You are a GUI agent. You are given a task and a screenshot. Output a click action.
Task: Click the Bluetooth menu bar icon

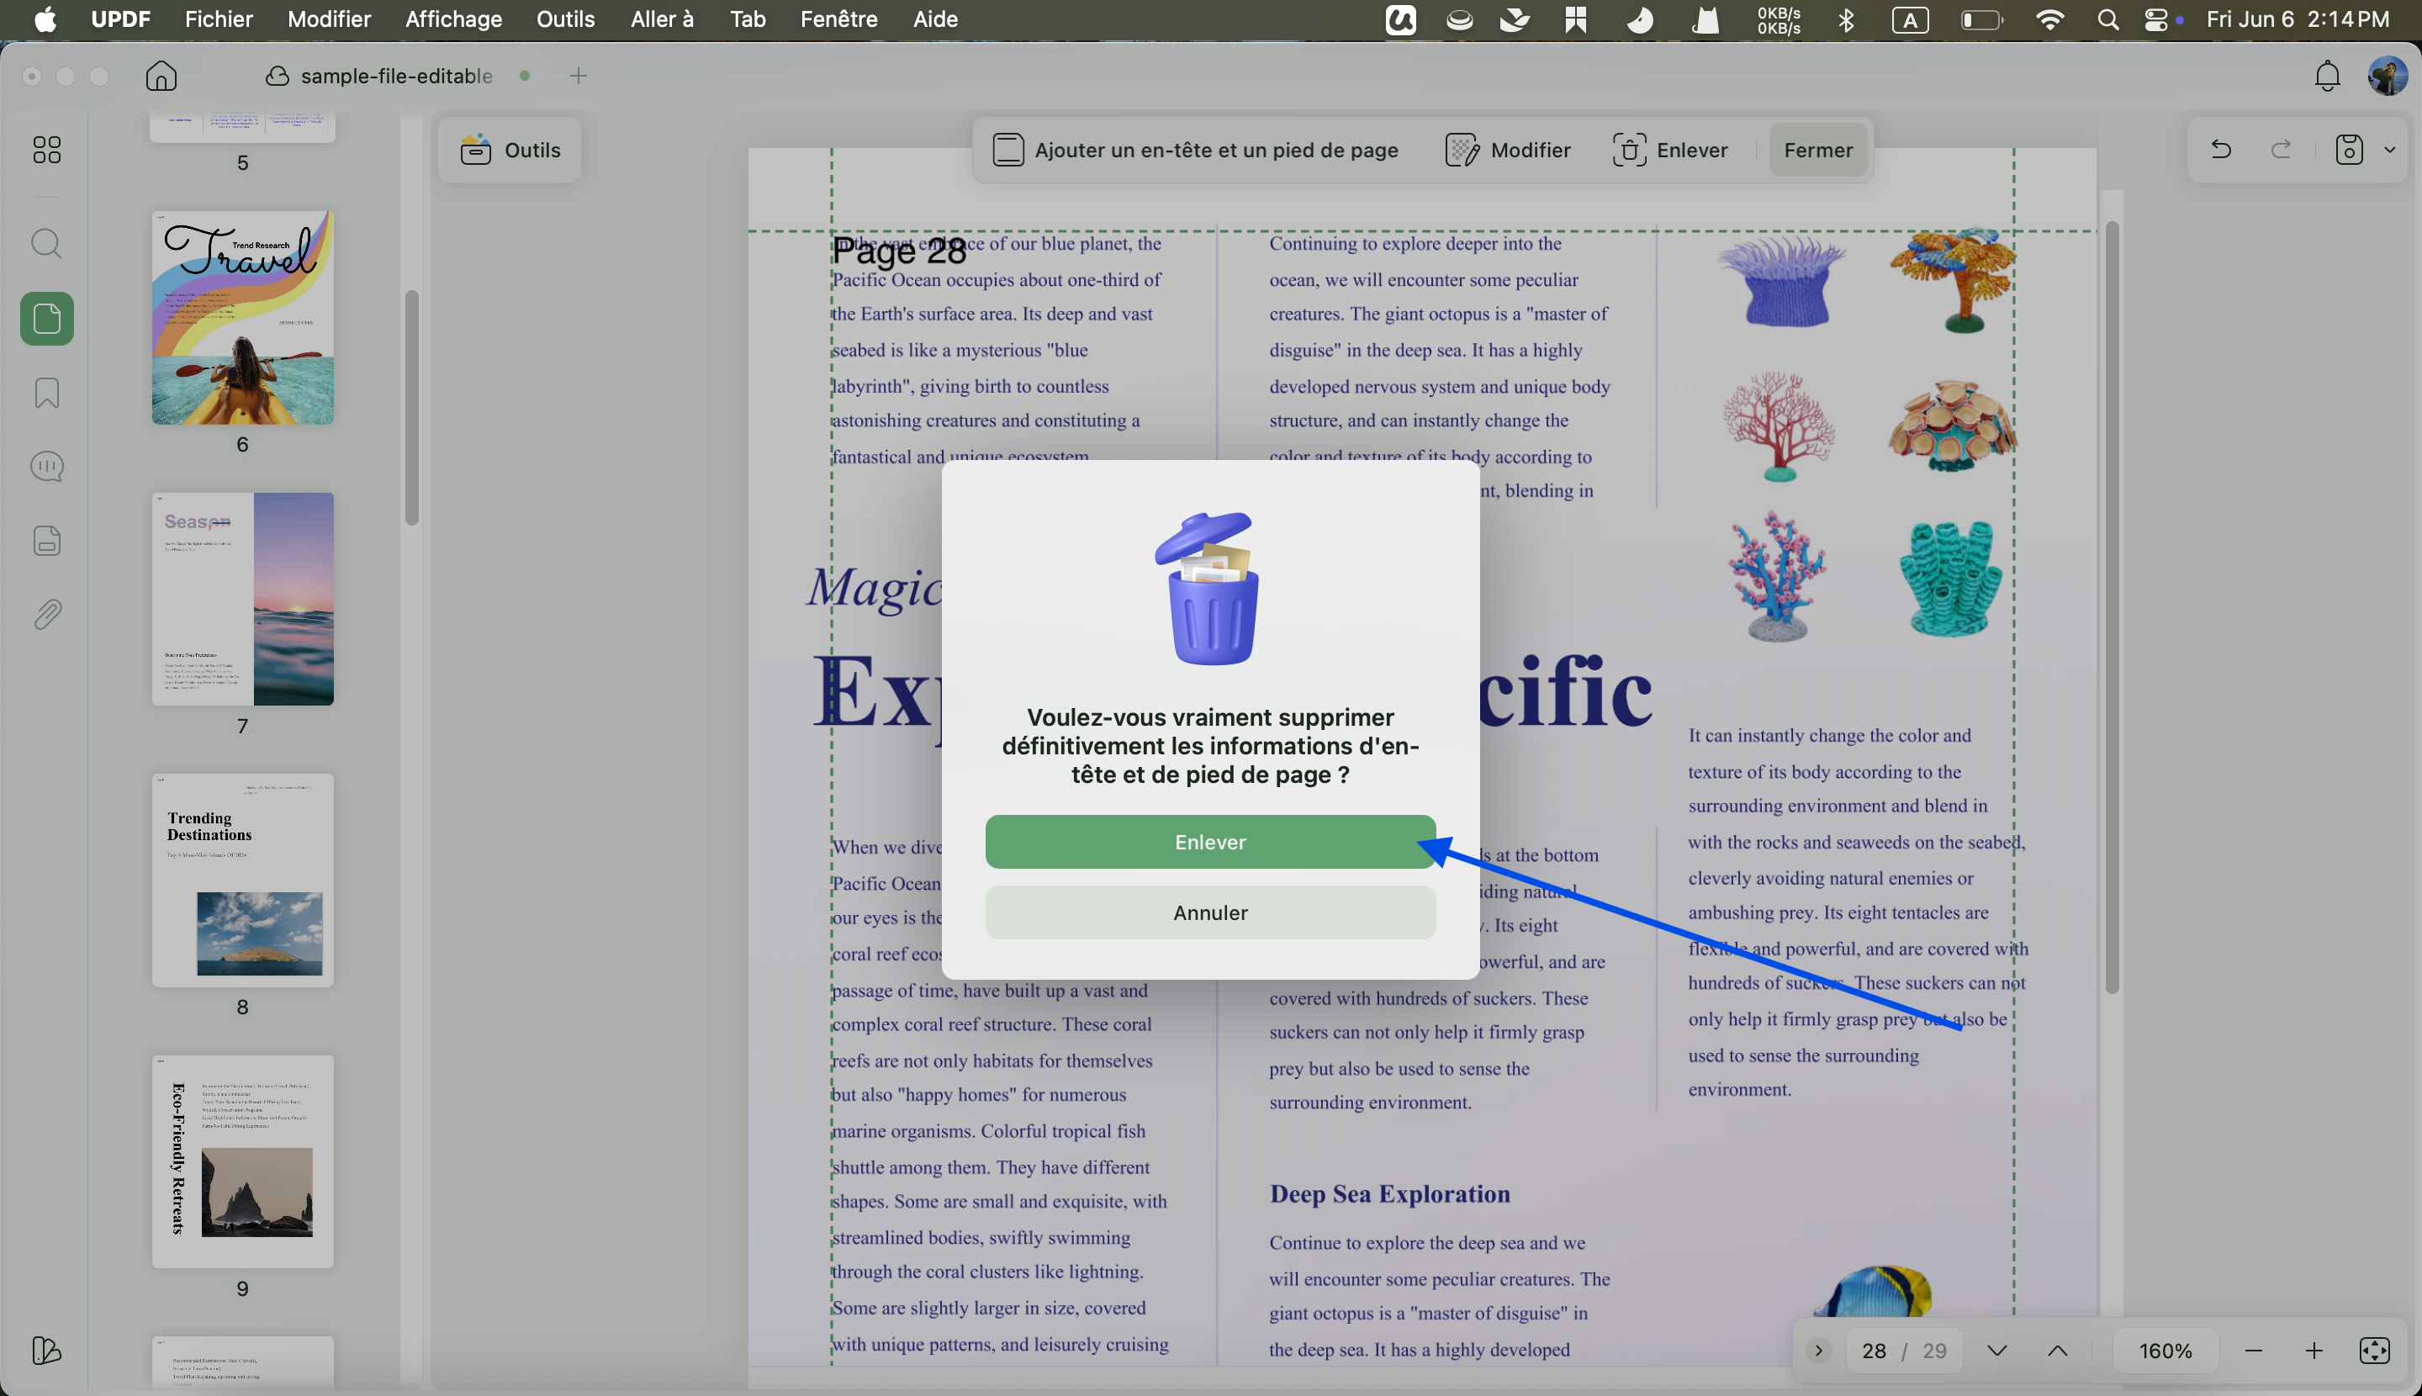[x=1847, y=19]
